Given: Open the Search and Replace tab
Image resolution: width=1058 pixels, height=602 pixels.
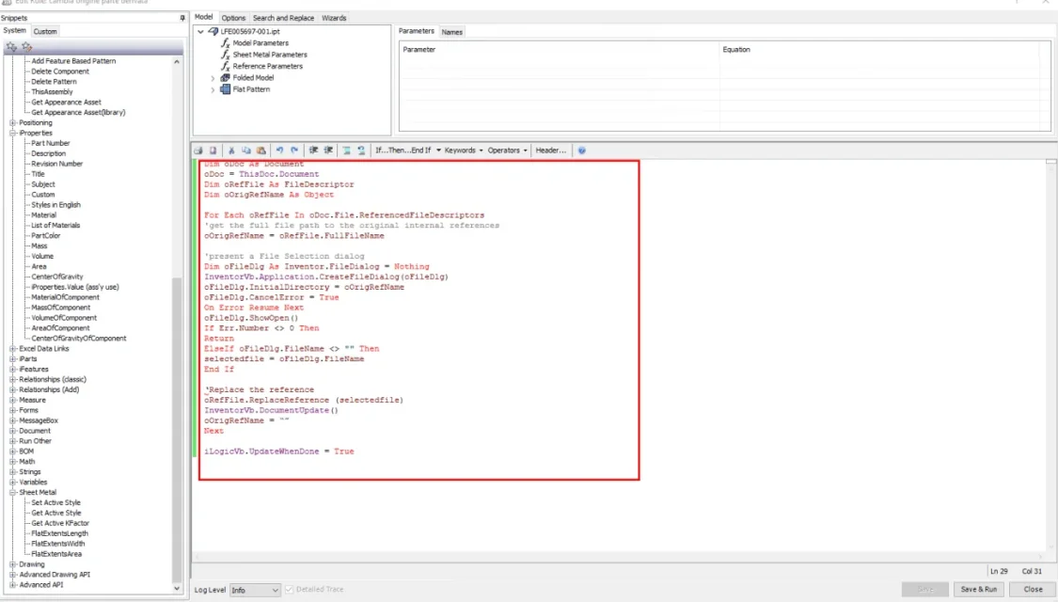Looking at the screenshot, I should (283, 18).
